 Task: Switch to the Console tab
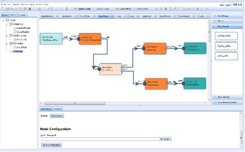pyautogui.click(x=58, y=109)
